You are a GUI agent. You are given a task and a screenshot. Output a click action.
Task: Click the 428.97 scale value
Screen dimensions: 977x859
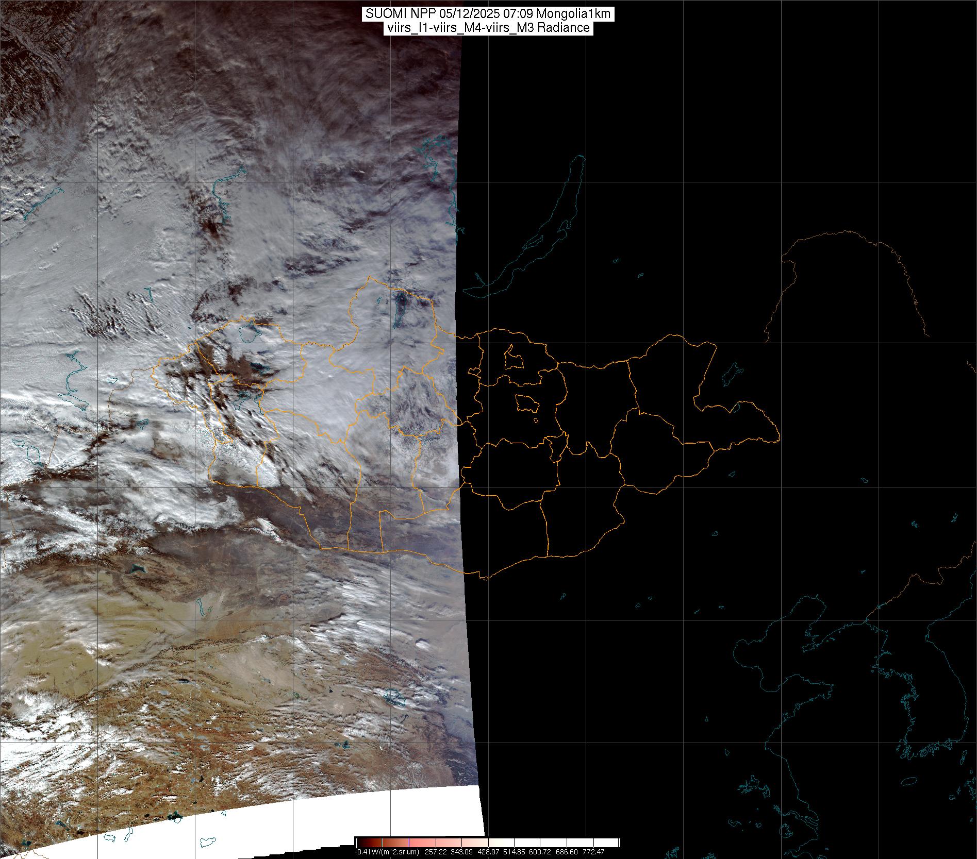pos(489,851)
